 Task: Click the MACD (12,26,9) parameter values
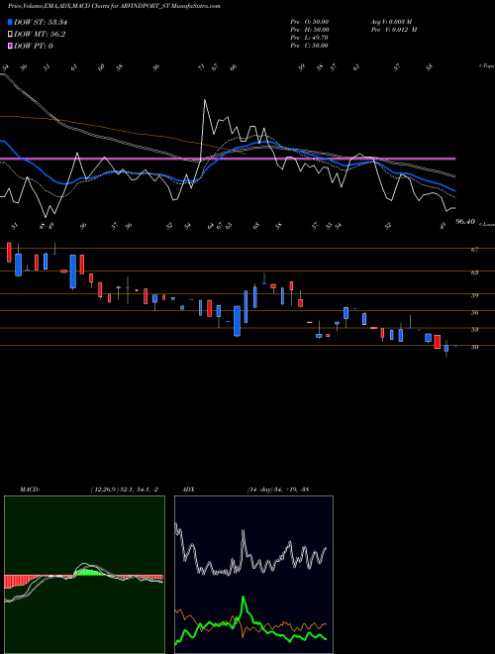point(124,490)
